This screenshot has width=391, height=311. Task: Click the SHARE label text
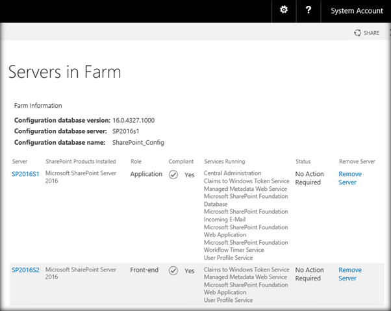[x=372, y=32]
